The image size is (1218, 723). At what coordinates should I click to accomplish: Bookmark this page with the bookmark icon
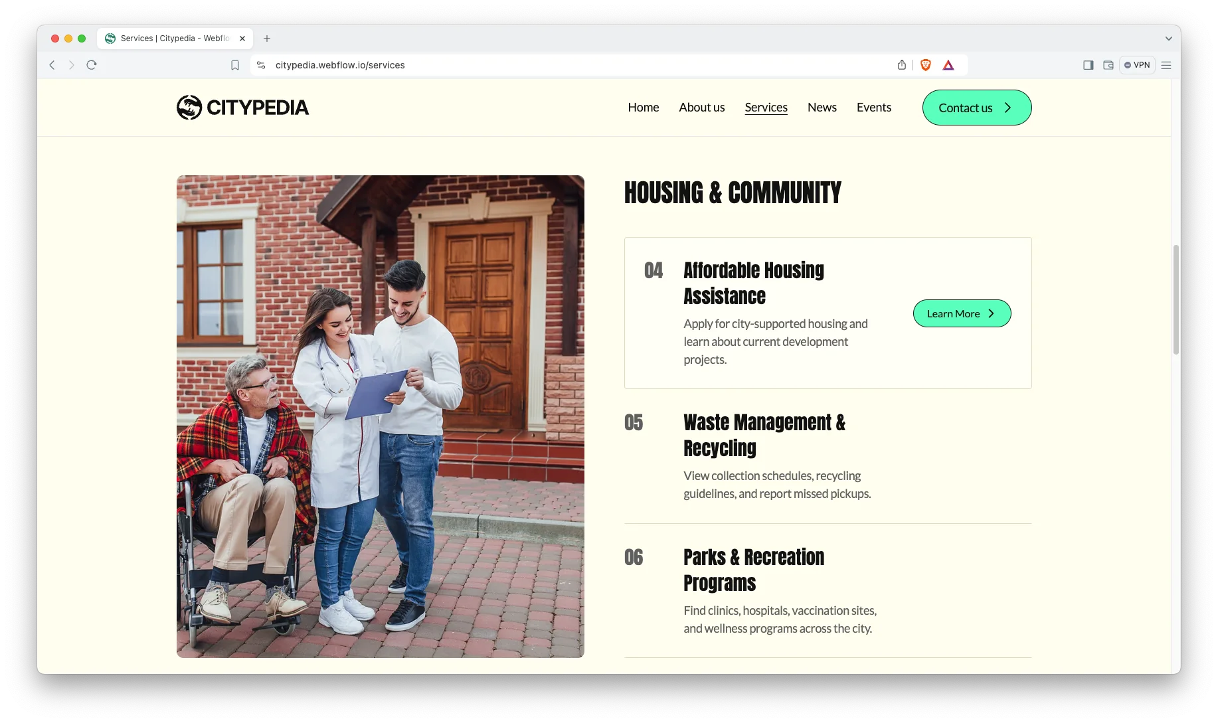pos(235,65)
